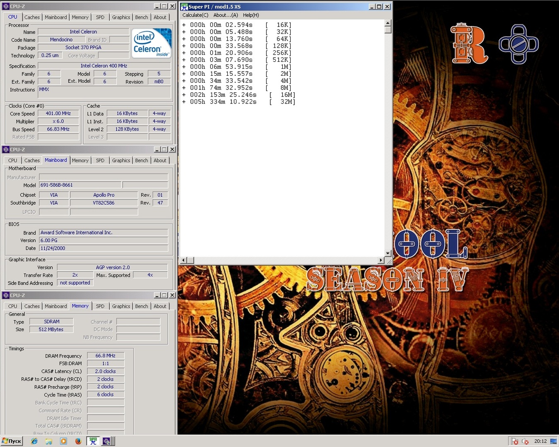Select CPU tab in bottom CPU-Z window
The image size is (559, 447).
13,306
